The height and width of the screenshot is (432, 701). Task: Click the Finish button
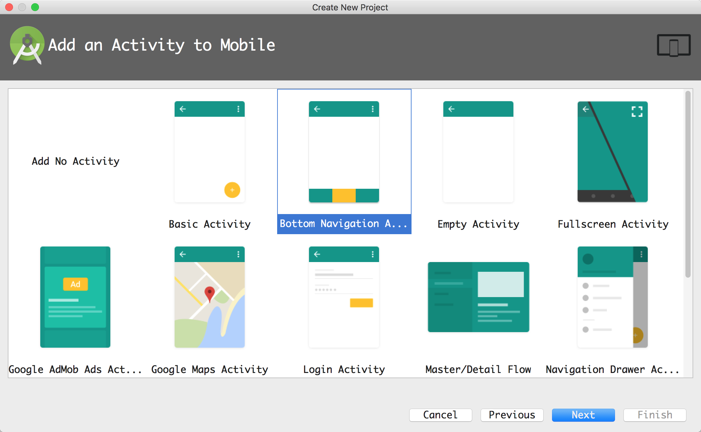click(x=655, y=415)
